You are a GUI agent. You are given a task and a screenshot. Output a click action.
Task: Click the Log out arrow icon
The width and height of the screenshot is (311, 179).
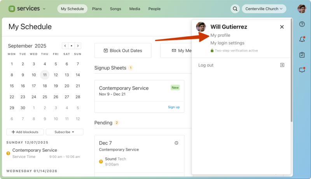click(282, 65)
